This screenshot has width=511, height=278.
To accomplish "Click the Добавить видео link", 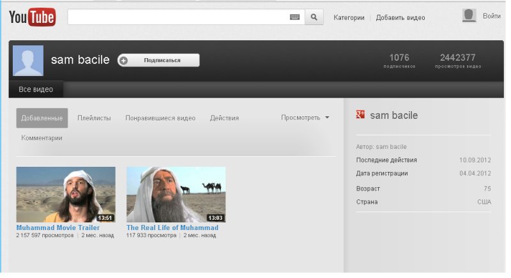I will 400,18.
